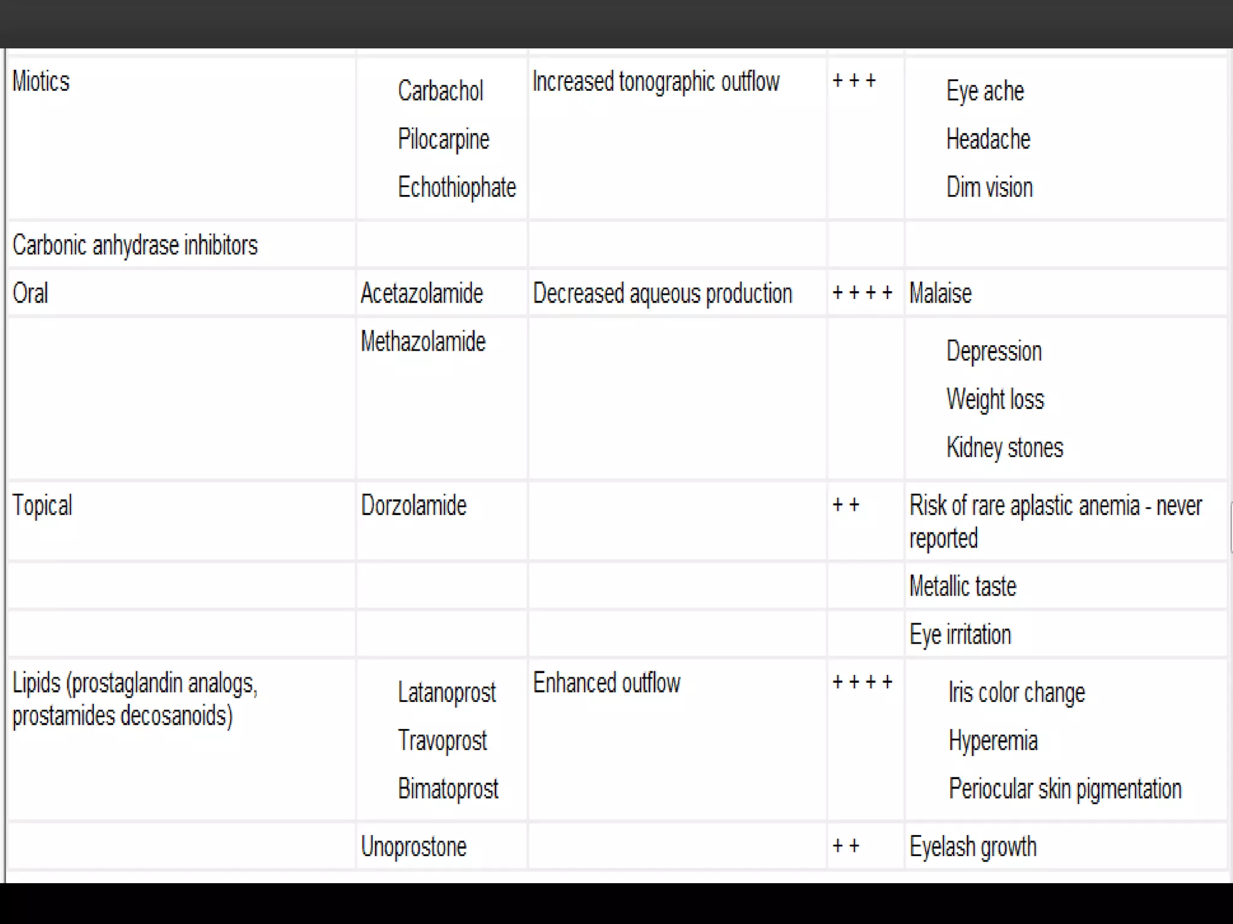Click the Lipids prostaglandin analogs cell
The image size is (1233, 924).
[x=181, y=740]
